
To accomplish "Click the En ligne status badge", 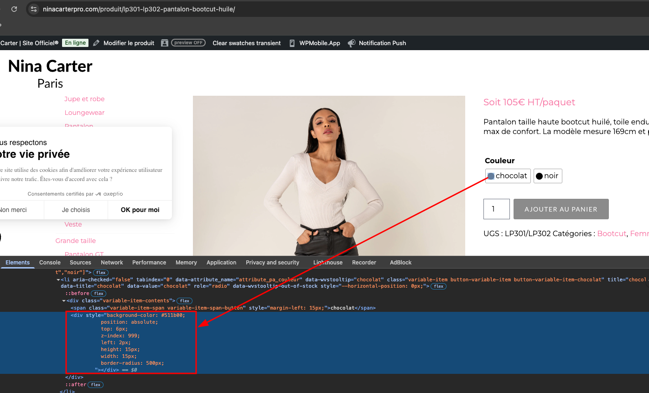I will (x=75, y=43).
